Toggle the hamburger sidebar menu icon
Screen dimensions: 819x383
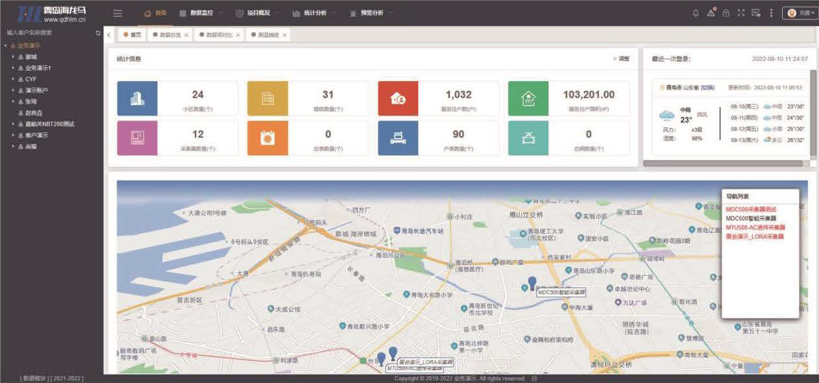point(118,13)
